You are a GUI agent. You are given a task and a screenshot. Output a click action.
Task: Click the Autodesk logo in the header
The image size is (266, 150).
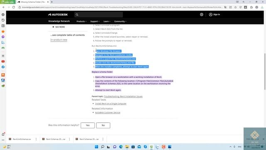pyautogui.click(x=58, y=15)
